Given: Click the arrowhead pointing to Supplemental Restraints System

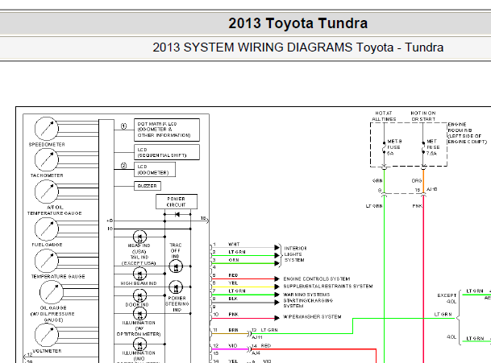Looking at the screenshot, I should tap(277, 287).
